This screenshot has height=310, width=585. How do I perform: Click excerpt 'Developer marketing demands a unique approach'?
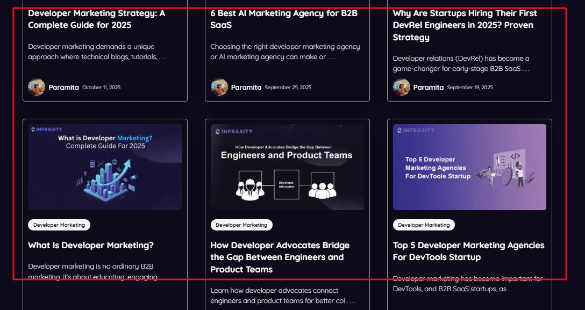[x=97, y=52]
